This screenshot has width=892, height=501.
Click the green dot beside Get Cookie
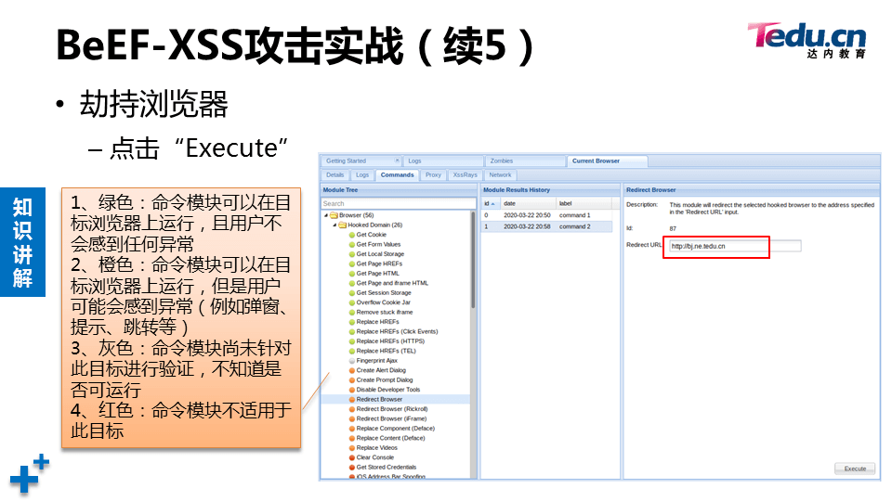point(351,235)
